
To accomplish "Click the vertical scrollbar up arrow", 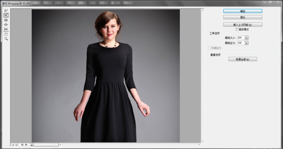I will click(x=203, y=11).
